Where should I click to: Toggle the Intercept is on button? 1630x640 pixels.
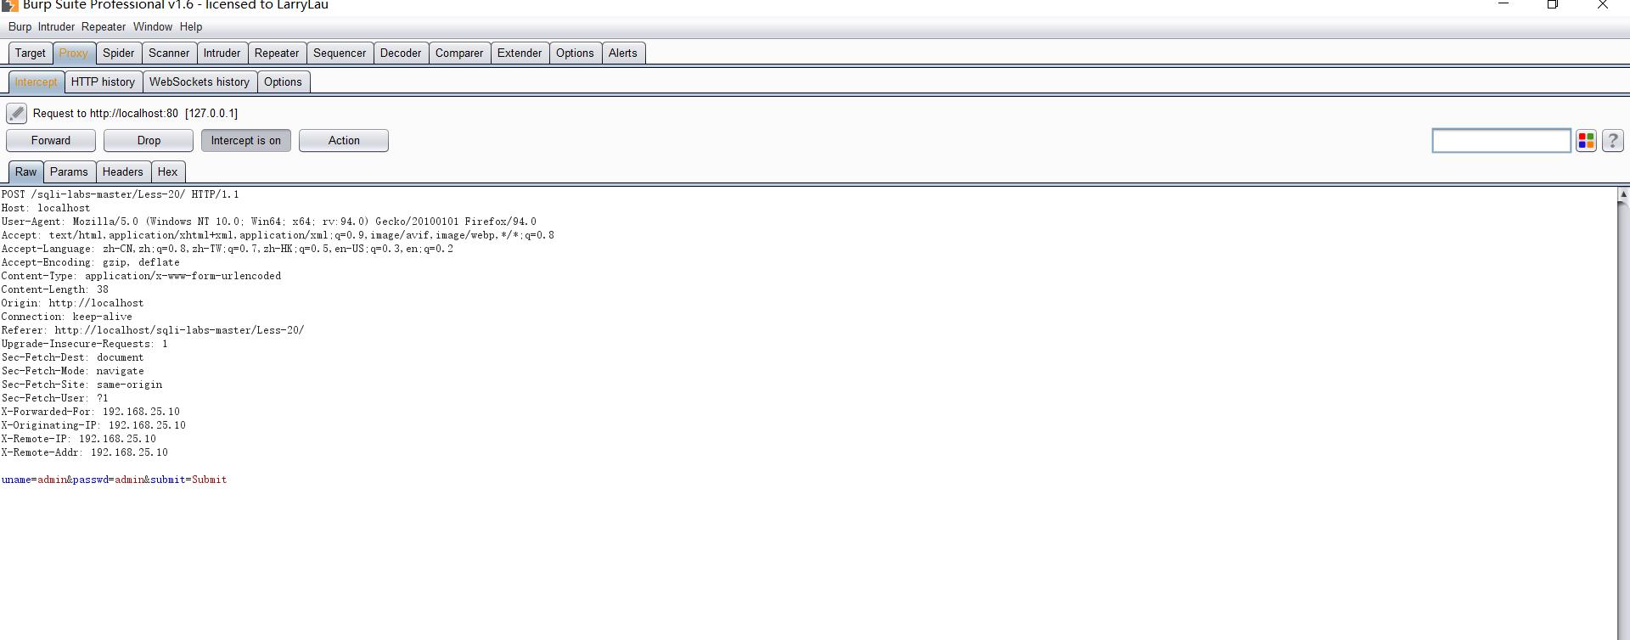click(x=246, y=141)
